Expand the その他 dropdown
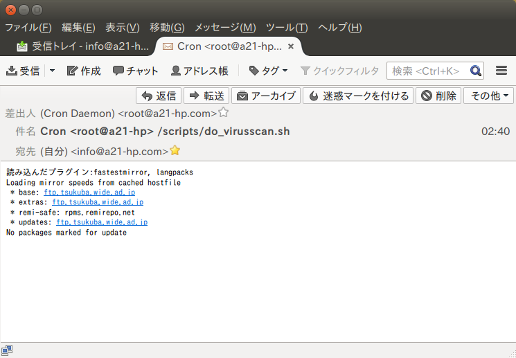The width and height of the screenshot is (516, 358). click(489, 96)
